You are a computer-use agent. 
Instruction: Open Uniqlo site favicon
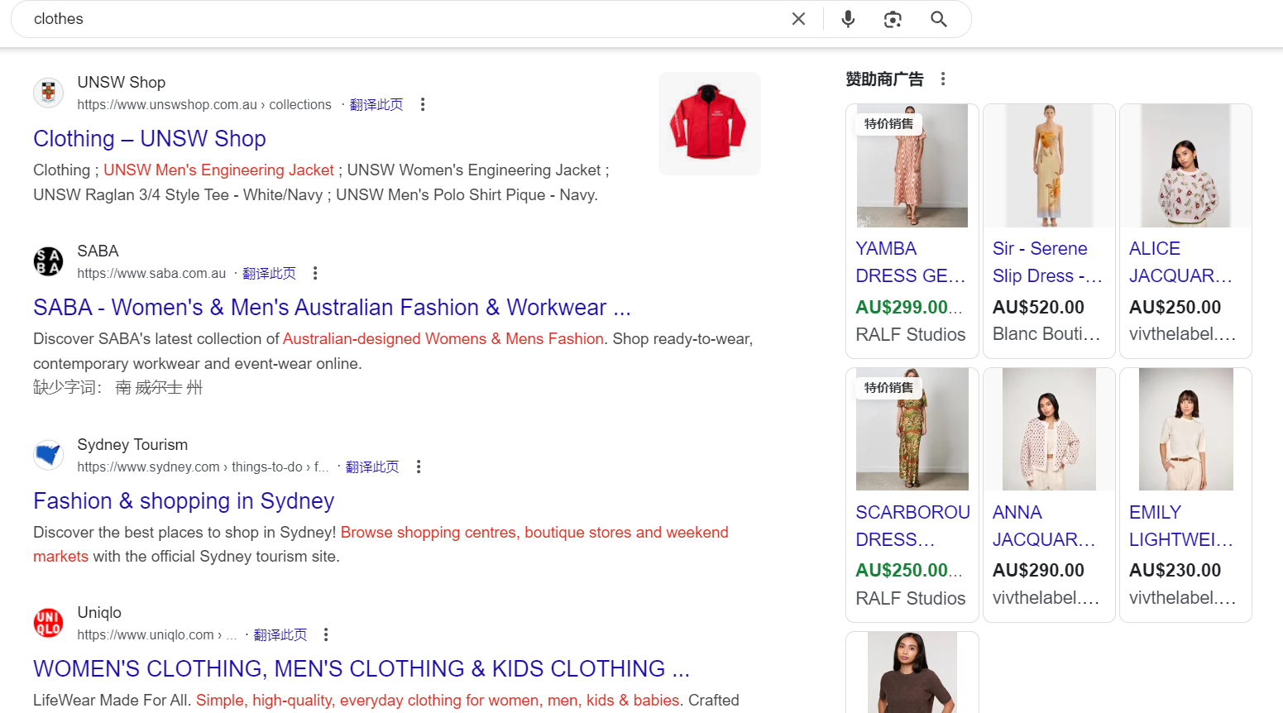(x=48, y=623)
